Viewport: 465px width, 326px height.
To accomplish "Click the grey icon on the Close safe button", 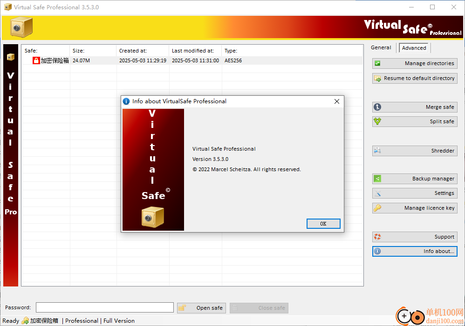I will [234, 308].
